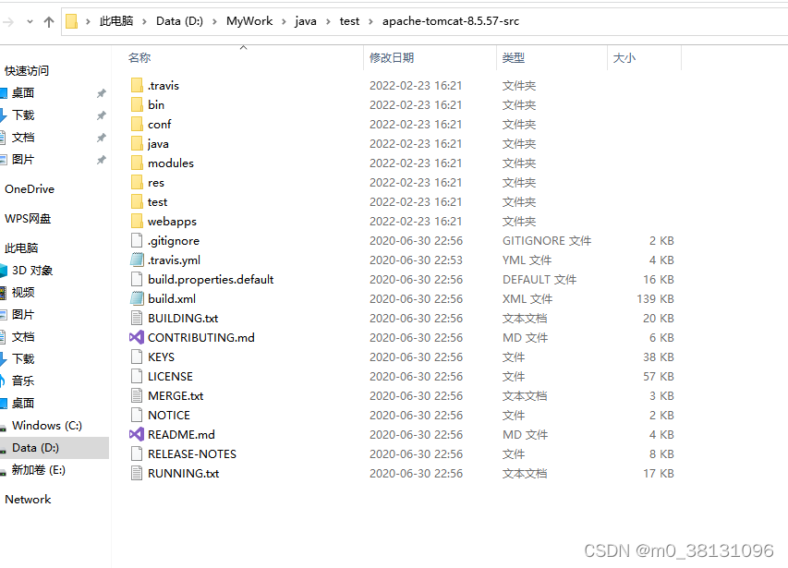Screen dimensions: 788x568
Task: Click the build.xml file icon
Action: coord(137,298)
